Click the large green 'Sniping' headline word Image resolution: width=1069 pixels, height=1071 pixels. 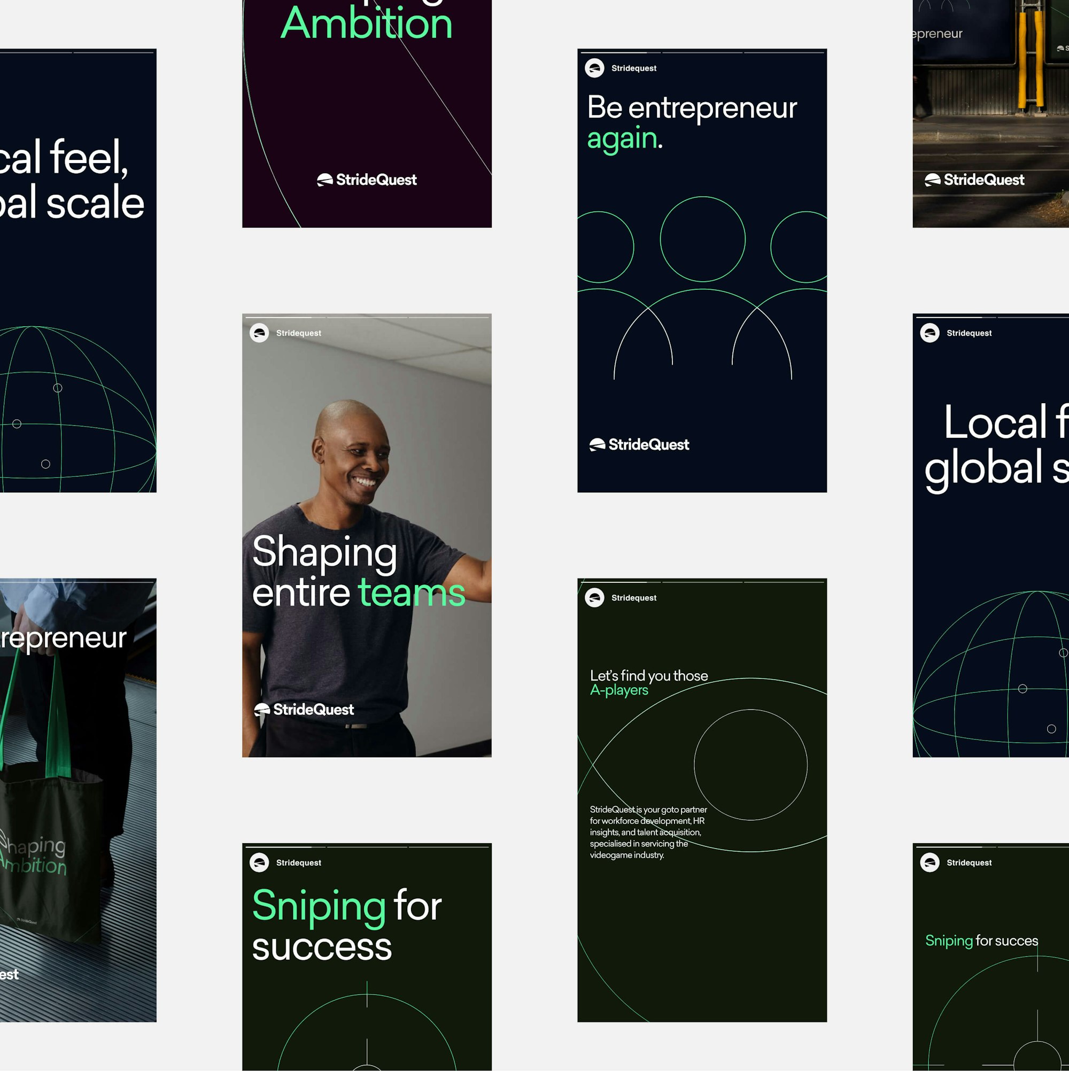pyautogui.click(x=319, y=908)
